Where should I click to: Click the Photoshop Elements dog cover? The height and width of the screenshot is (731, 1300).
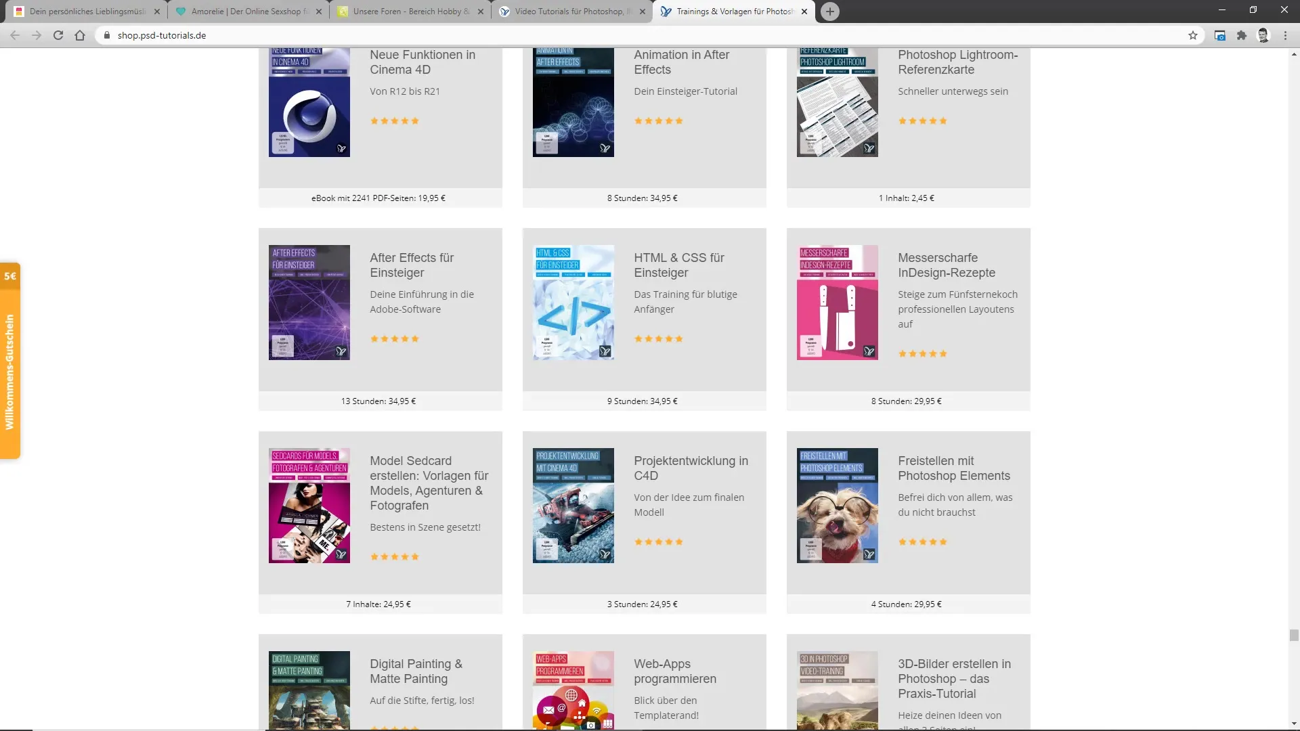(837, 506)
